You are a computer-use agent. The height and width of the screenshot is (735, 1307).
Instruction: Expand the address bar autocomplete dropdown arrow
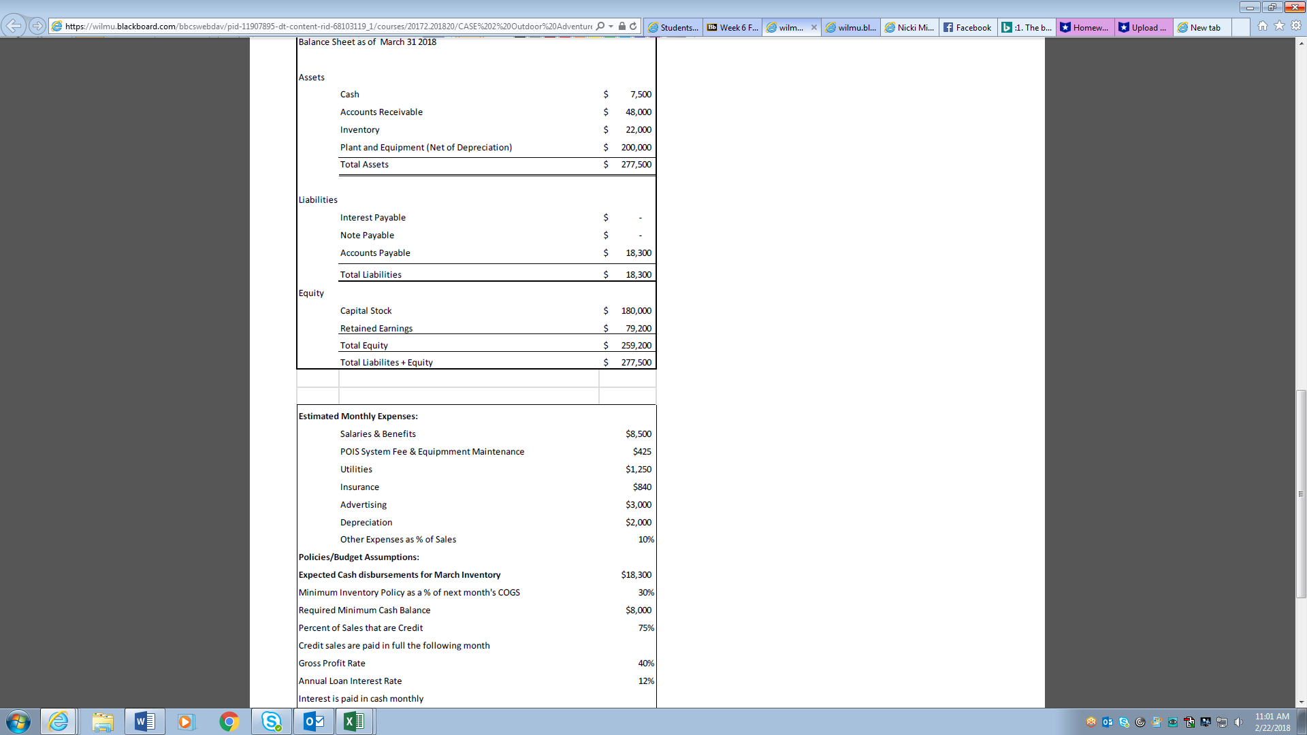tap(611, 27)
